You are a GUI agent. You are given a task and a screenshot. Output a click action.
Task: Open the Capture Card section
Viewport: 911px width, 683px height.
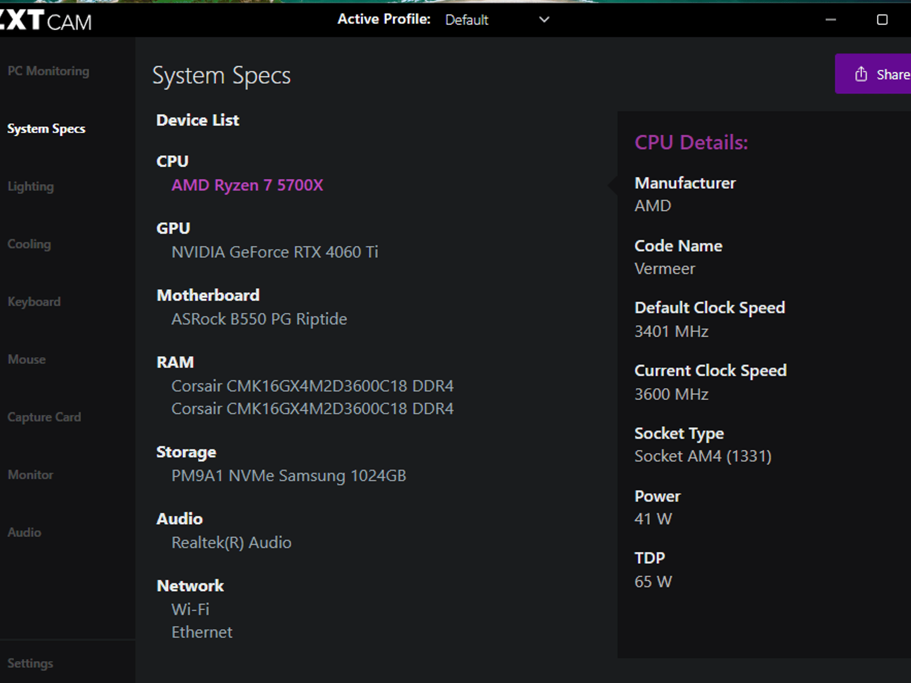tap(44, 417)
